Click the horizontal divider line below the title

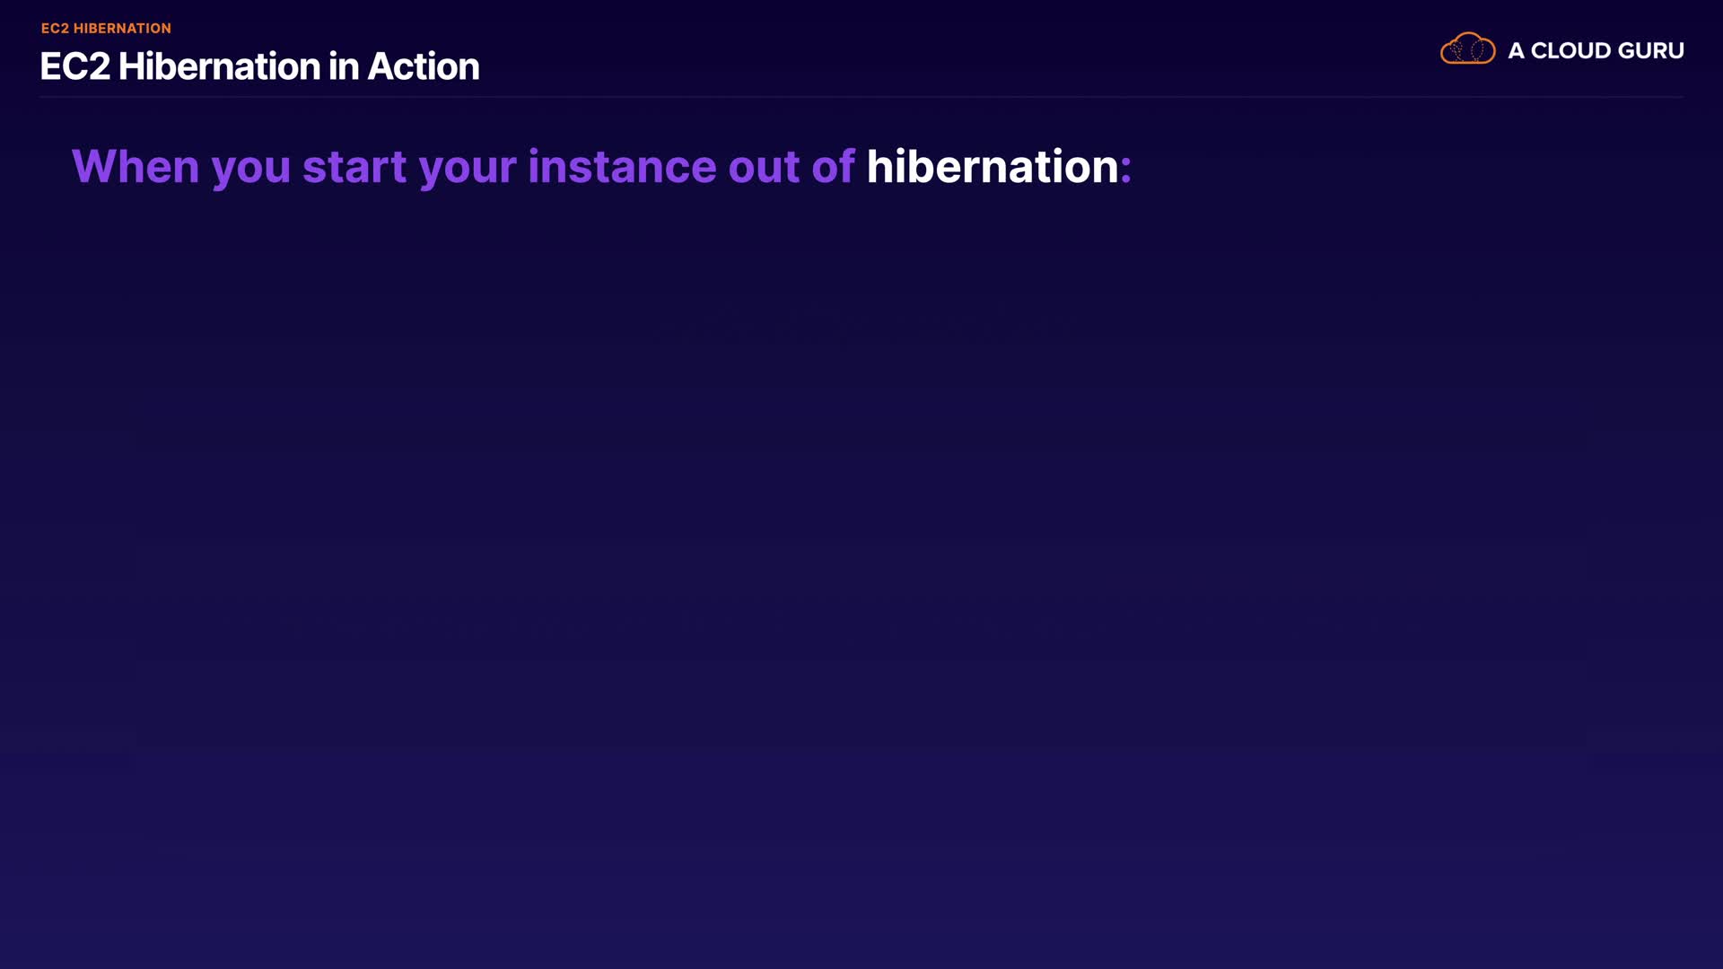click(x=861, y=96)
